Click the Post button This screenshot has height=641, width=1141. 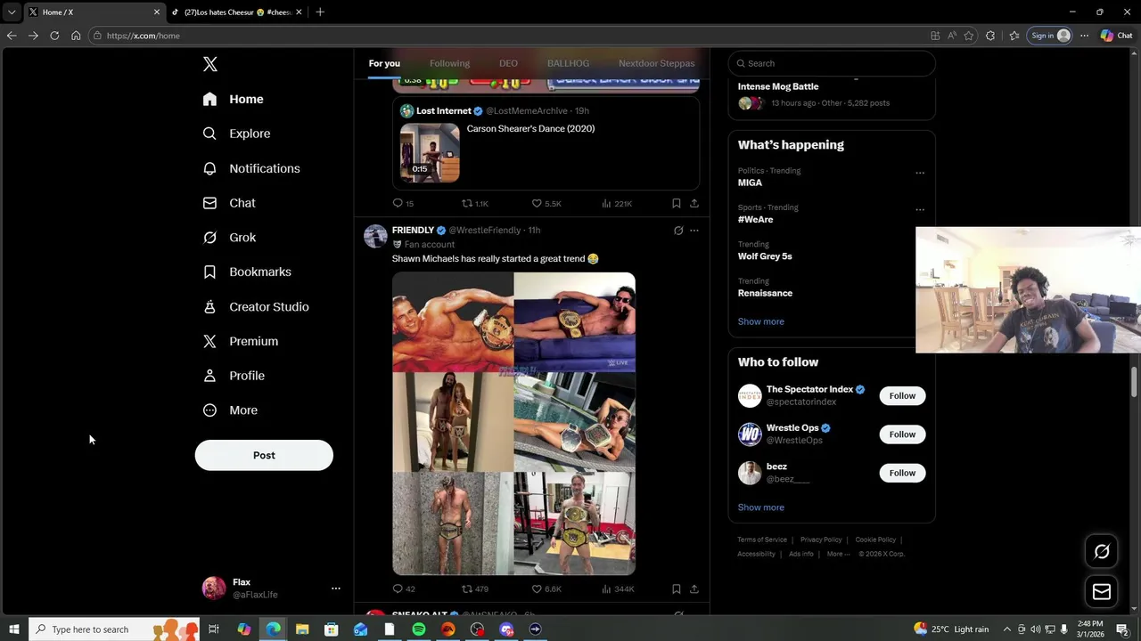point(264,455)
